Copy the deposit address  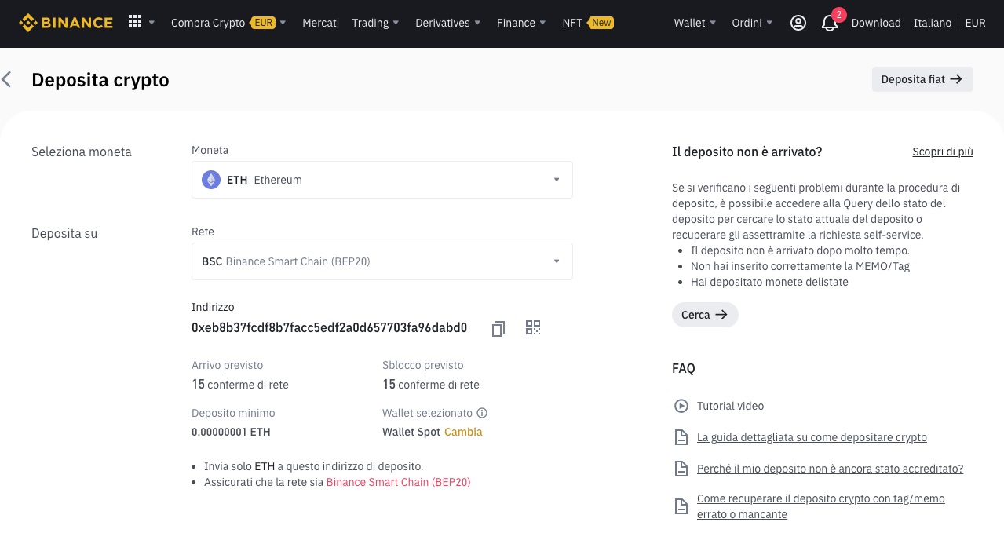498,328
